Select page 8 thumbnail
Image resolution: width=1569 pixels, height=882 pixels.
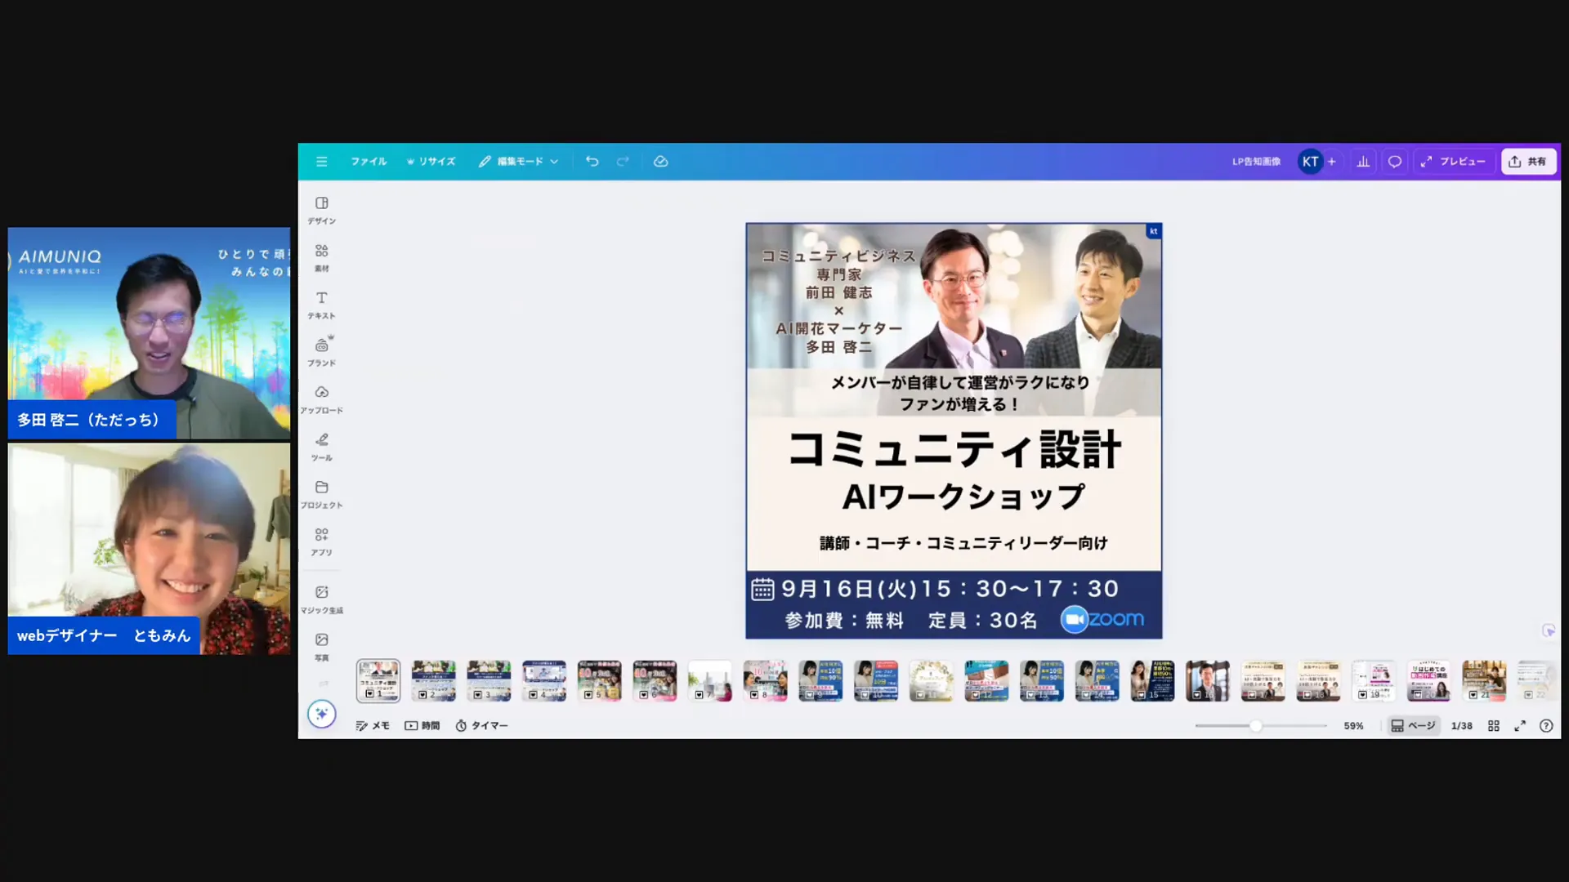click(x=766, y=681)
